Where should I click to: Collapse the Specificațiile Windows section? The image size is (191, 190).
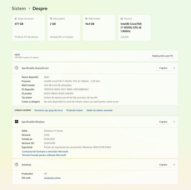click(x=174, y=122)
